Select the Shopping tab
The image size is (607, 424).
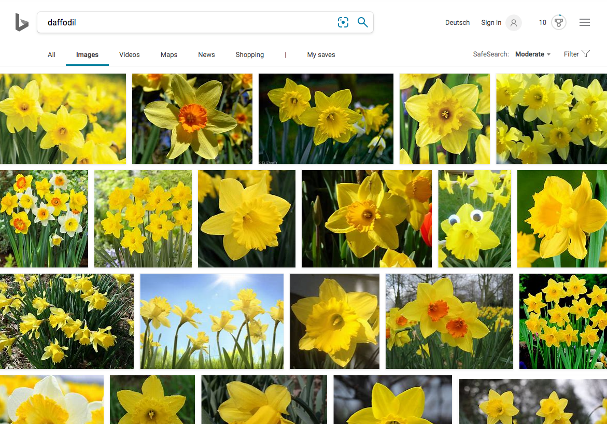coord(249,54)
